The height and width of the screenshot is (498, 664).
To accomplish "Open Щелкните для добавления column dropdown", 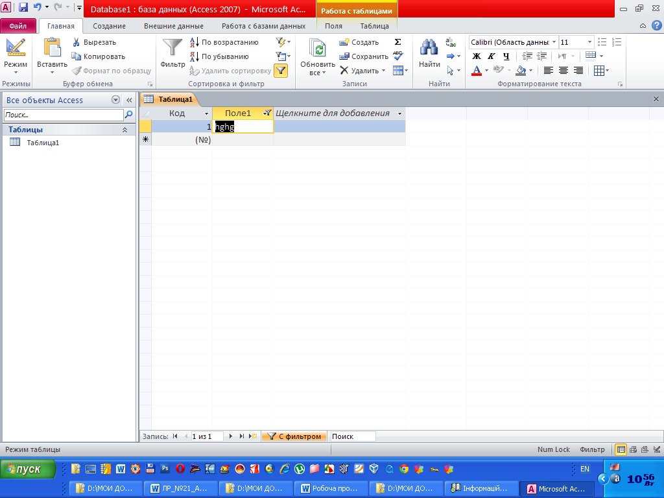I will 399,113.
